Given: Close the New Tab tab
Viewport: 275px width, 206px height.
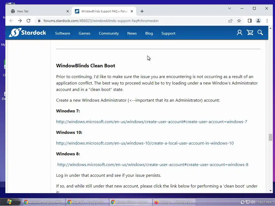Looking at the screenshot, I should (67, 11).
